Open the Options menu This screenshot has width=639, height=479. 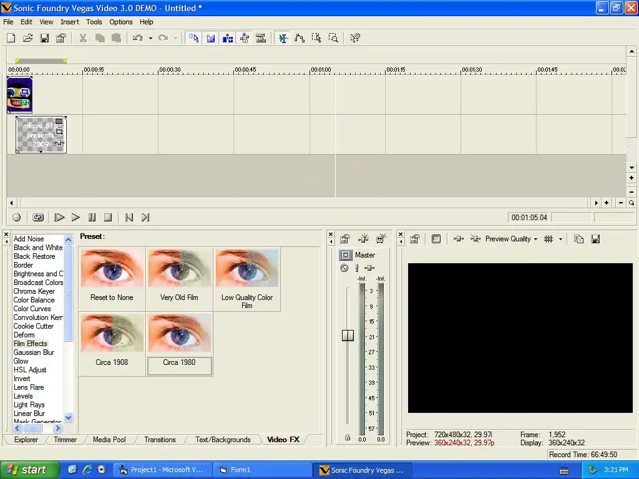(x=120, y=22)
